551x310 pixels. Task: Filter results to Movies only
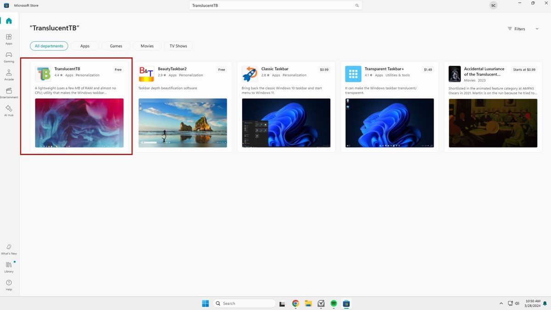coord(147,46)
